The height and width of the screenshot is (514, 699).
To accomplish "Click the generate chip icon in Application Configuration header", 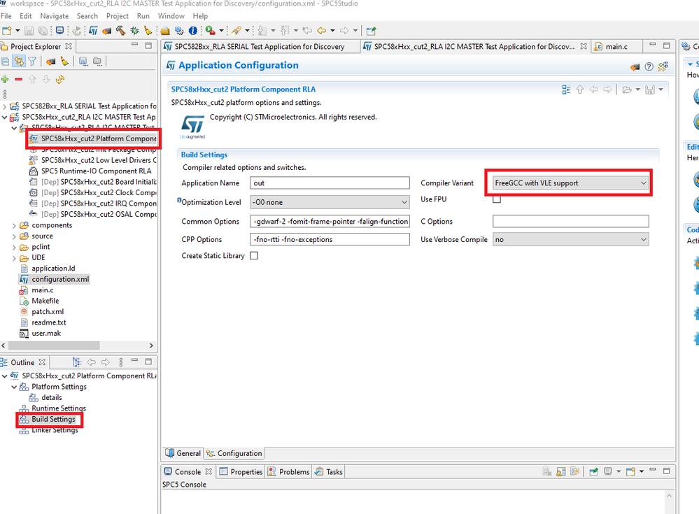I will click(x=635, y=67).
